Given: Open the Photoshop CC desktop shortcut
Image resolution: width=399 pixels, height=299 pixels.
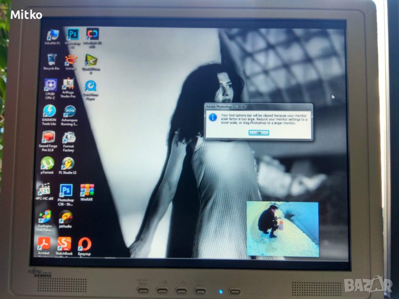Looking at the screenshot, I should (x=73, y=35).
